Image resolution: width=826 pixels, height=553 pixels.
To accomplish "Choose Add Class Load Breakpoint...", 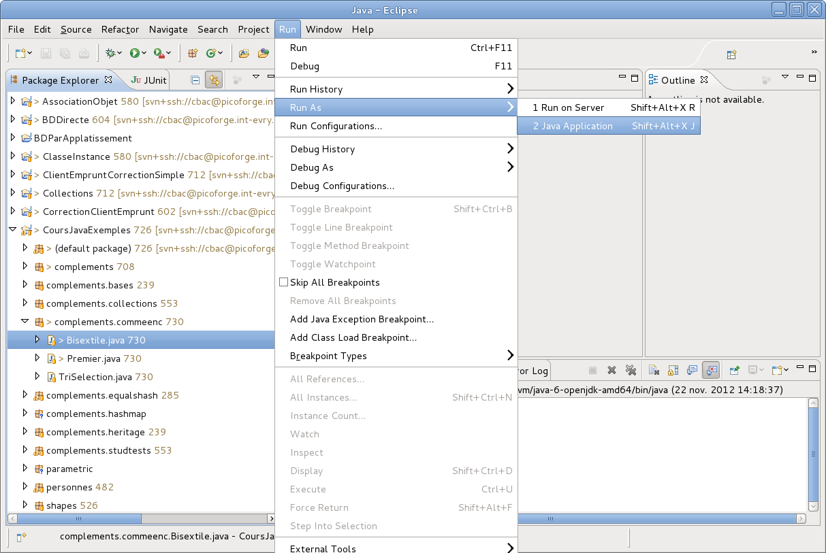I will 396,337.
